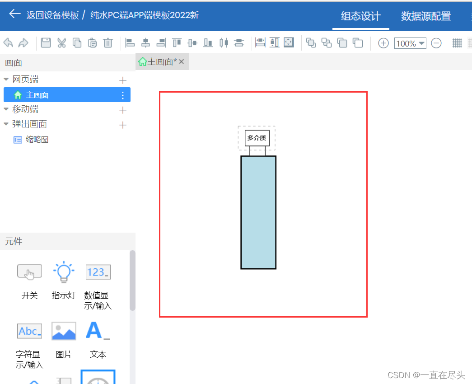The width and height of the screenshot is (472, 384).
Task: Toggle the canvas grid display
Action: click(457, 43)
